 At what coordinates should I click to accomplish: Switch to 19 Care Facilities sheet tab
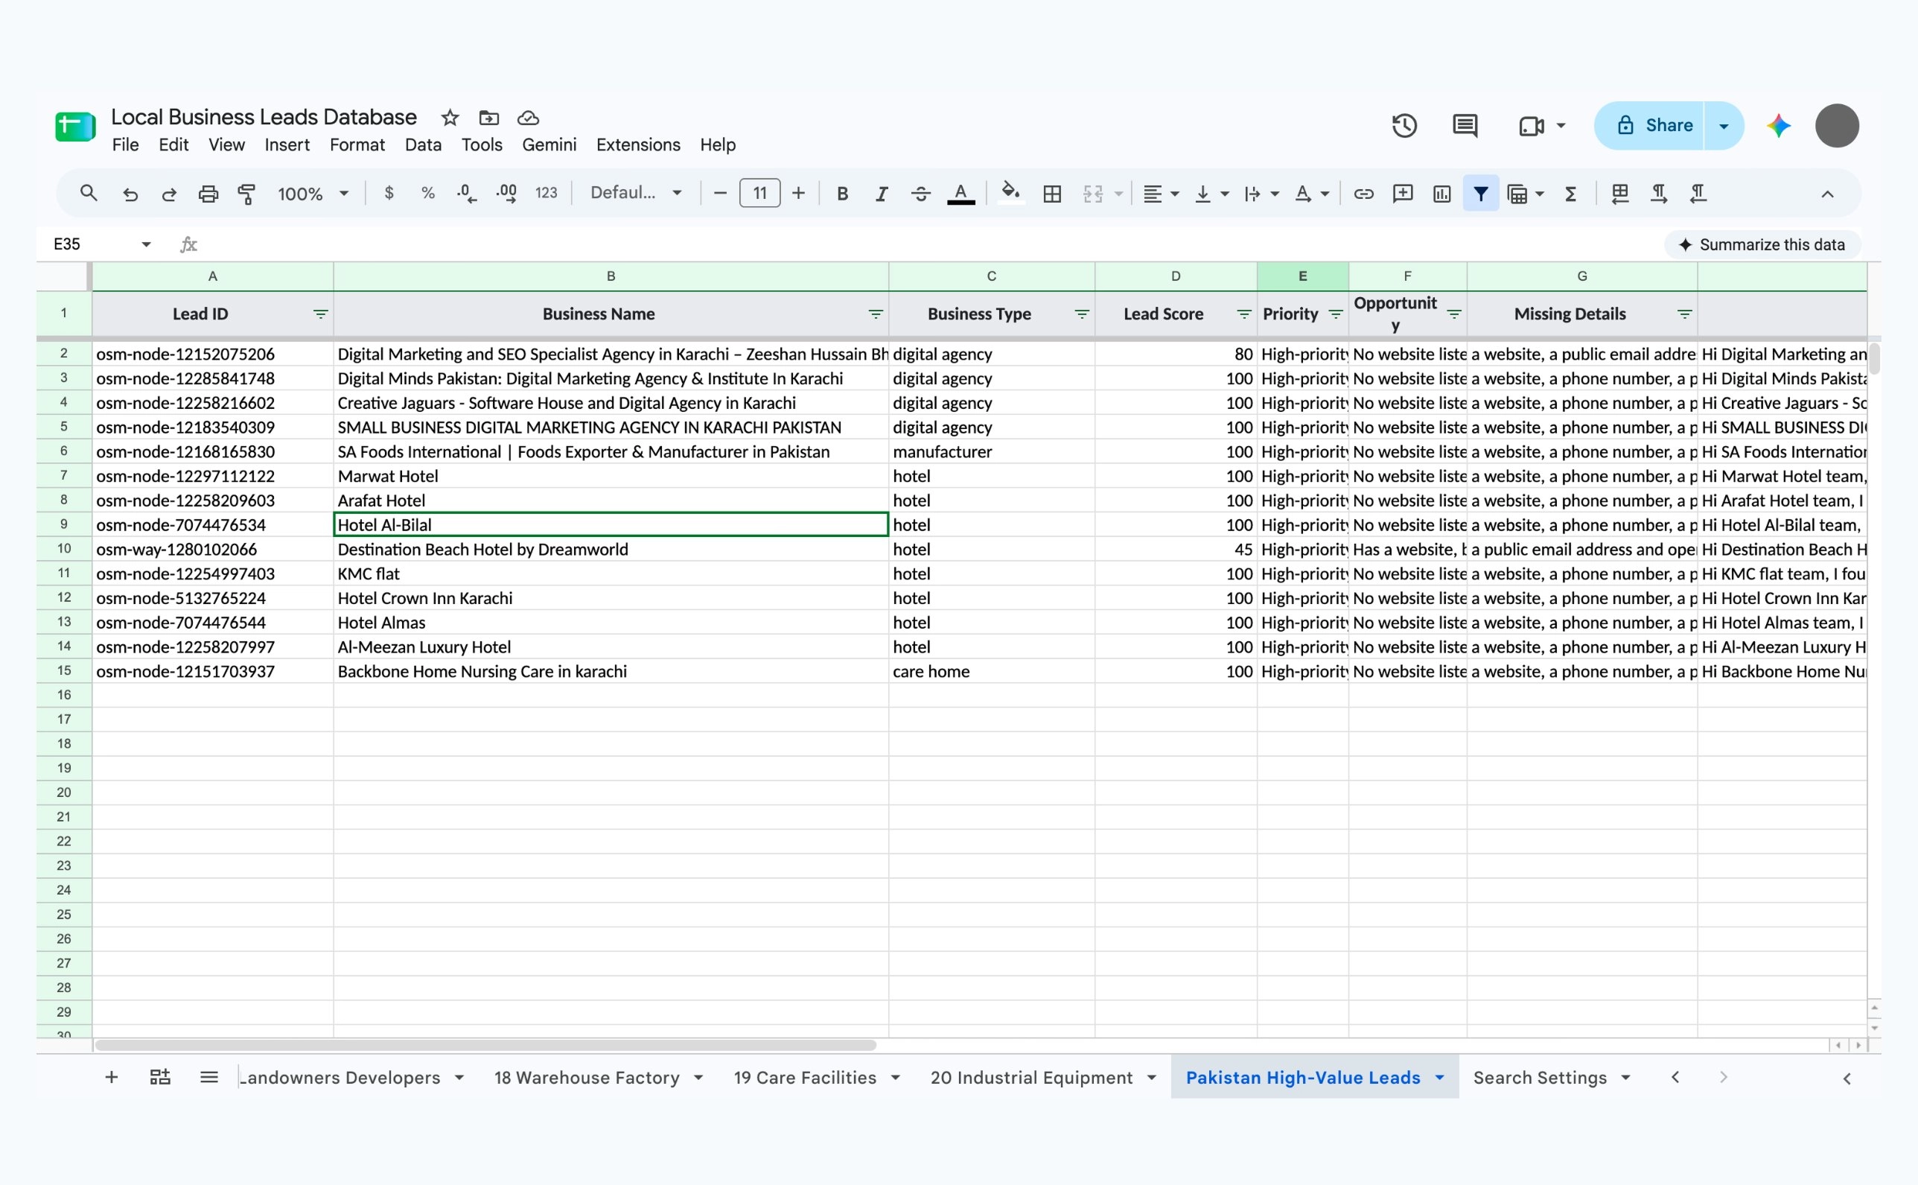[806, 1078]
